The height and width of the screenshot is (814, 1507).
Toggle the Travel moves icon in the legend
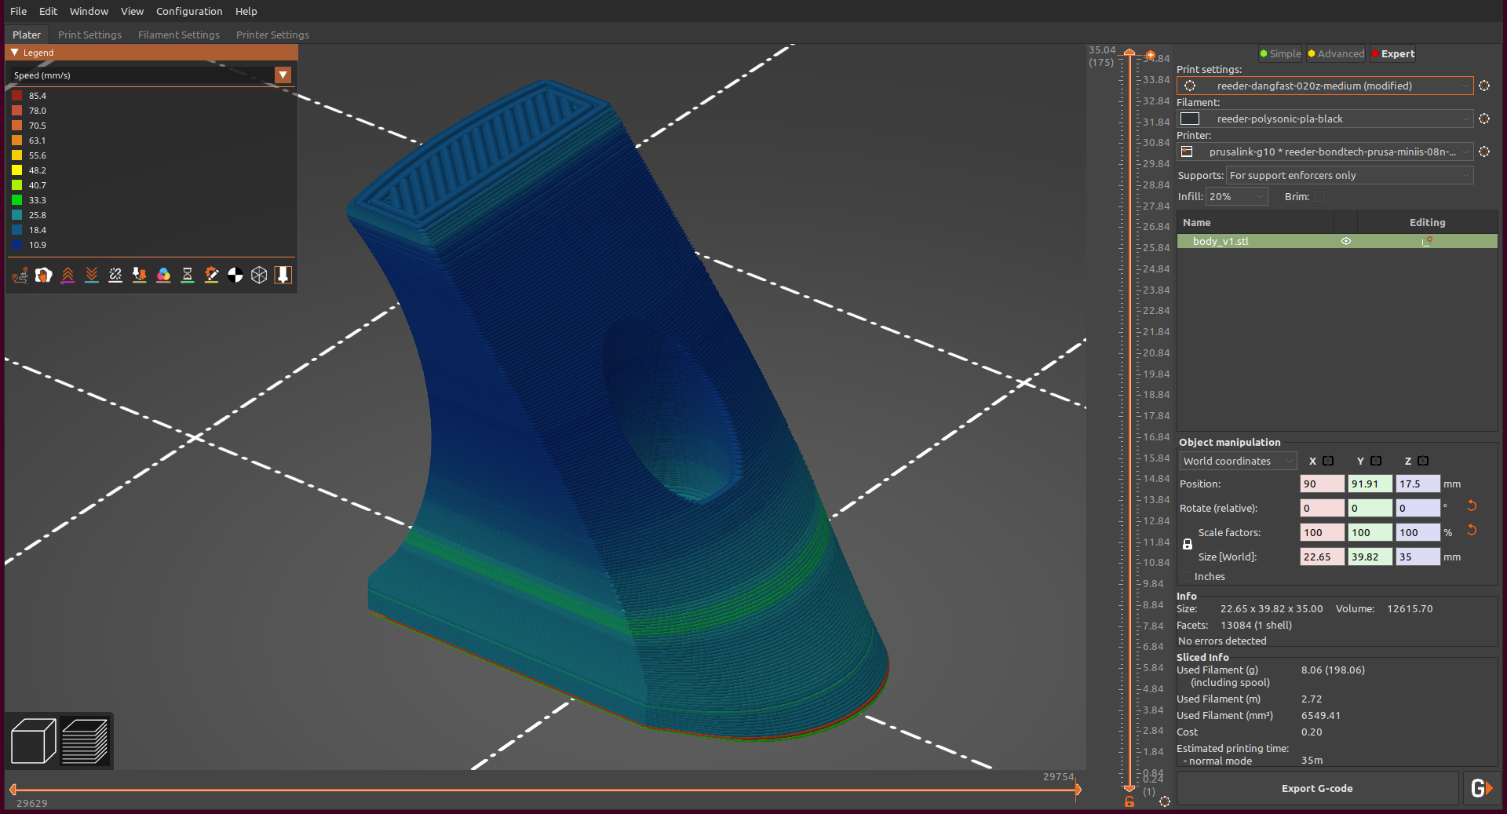20,275
